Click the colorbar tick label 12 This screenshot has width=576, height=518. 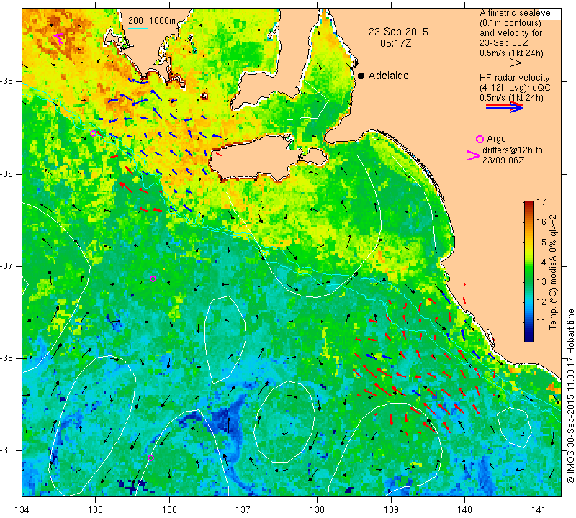click(x=541, y=302)
